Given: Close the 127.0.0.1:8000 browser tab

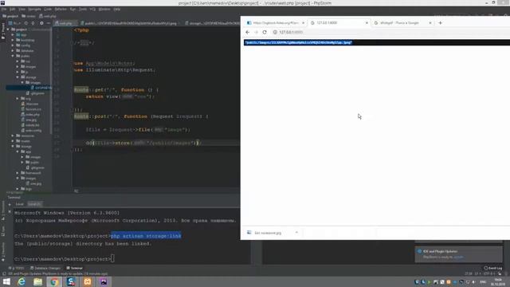Looking at the screenshot, I should click(367, 23).
